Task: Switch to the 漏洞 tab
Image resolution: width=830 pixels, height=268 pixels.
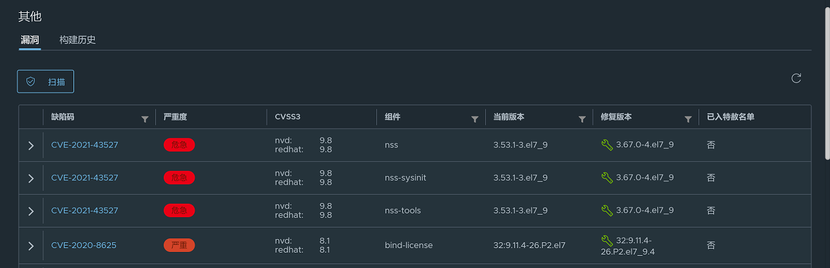Action: click(x=30, y=40)
